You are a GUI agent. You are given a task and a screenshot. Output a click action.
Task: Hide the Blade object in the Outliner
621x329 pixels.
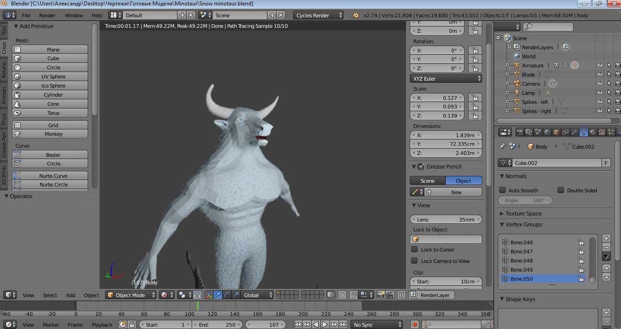click(600, 74)
